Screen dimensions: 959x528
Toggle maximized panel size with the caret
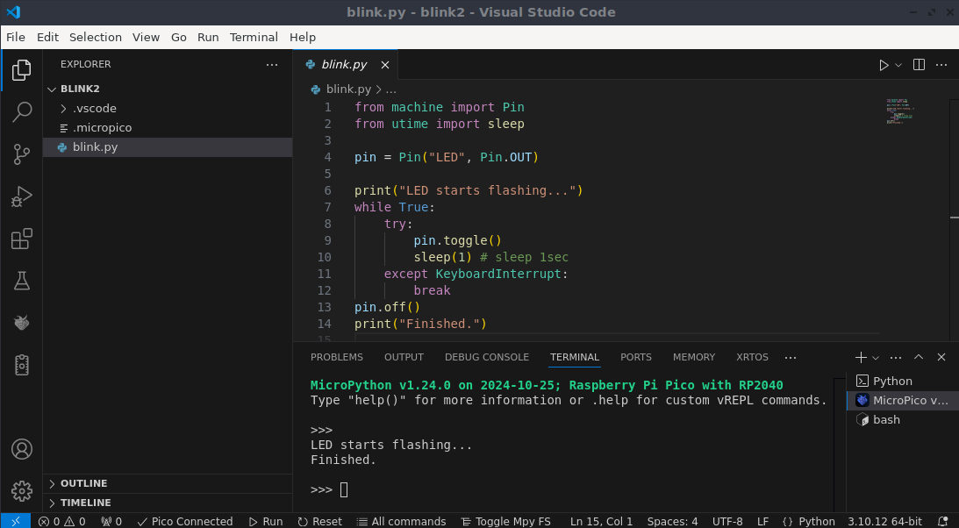(919, 358)
